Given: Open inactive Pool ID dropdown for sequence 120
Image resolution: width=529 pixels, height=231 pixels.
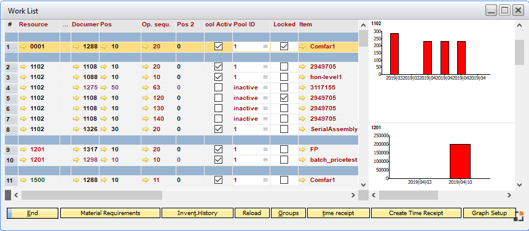Looking at the screenshot, I should 265,98.
